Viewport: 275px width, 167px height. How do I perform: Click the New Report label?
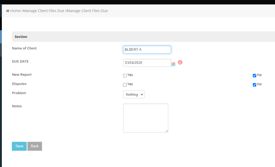pos(22,75)
